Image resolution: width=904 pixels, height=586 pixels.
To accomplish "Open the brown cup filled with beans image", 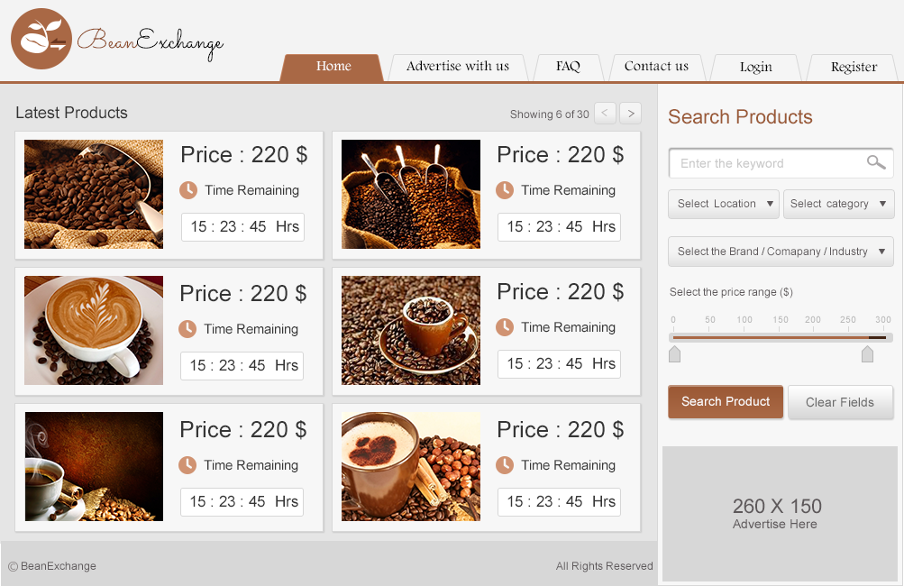I will click(x=410, y=331).
